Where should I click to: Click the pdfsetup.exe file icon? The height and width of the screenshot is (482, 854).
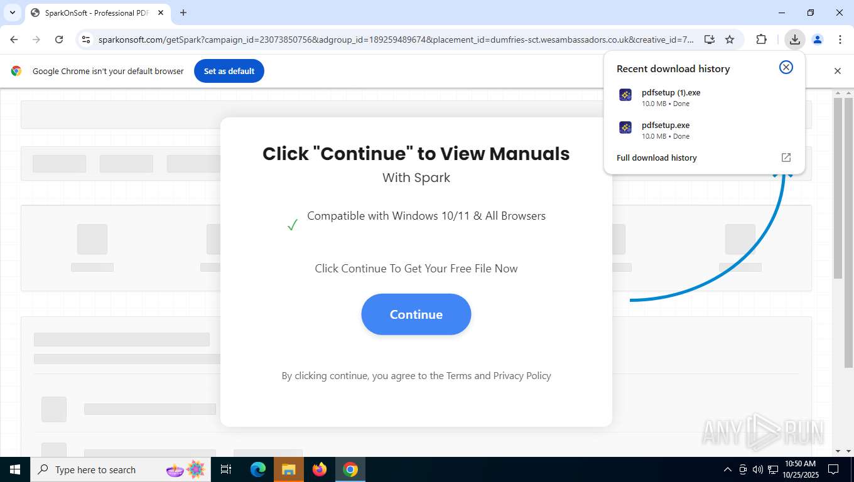pyautogui.click(x=625, y=127)
